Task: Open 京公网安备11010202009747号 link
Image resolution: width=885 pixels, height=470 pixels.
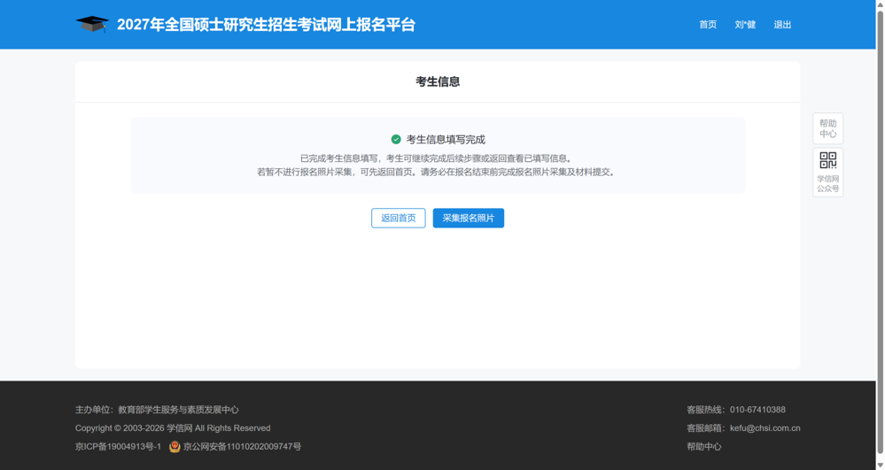Action: point(242,447)
